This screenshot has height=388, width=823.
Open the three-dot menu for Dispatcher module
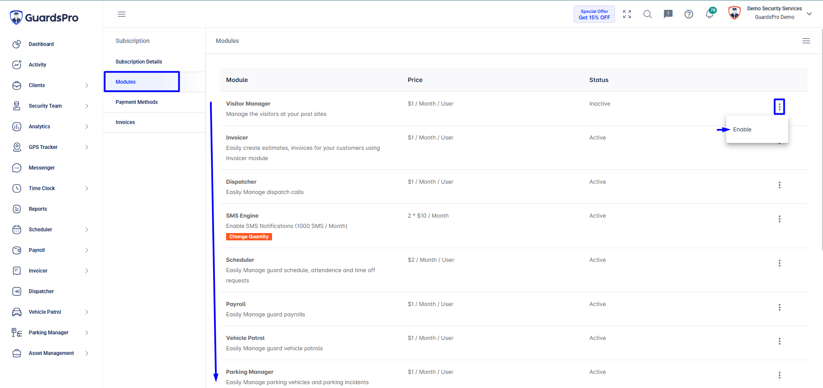click(780, 185)
